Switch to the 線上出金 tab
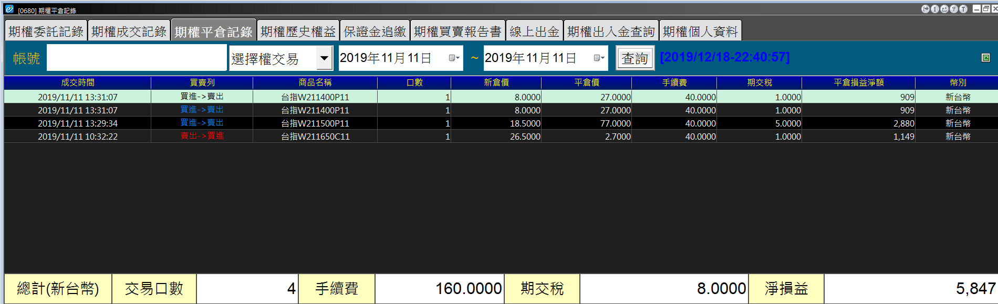Image resolution: width=998 pixels, height=304 pixels. point(534,32)
